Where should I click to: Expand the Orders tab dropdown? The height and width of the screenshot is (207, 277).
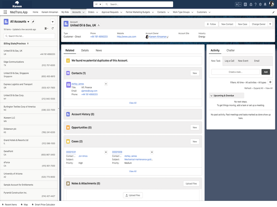click(97, 12)
